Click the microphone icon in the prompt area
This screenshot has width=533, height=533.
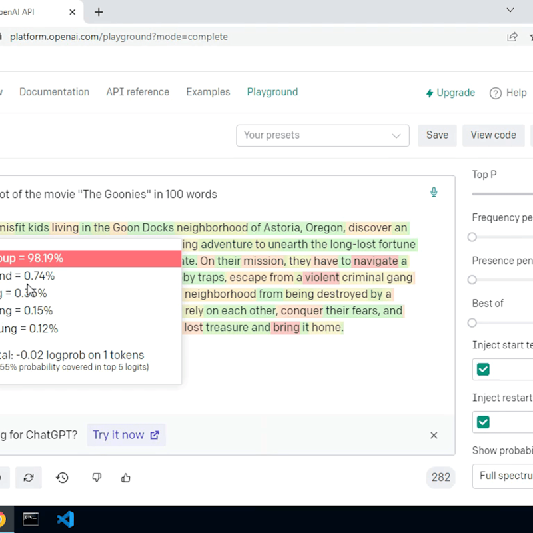tap(434, 192)
